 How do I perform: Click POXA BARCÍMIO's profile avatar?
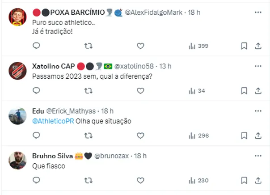tap(17, 17)
